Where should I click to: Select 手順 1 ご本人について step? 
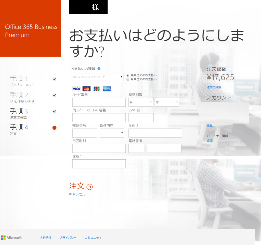pos(33,81)
